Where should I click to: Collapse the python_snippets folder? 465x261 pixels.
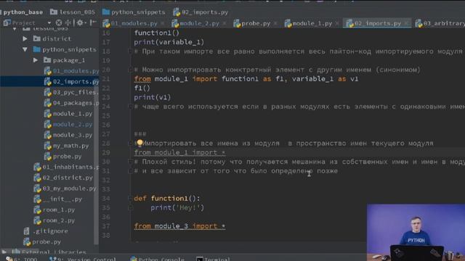click(x=25, y=49)
